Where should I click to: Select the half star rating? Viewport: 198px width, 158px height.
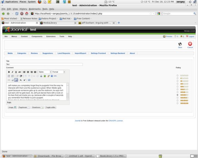point(178,78)
